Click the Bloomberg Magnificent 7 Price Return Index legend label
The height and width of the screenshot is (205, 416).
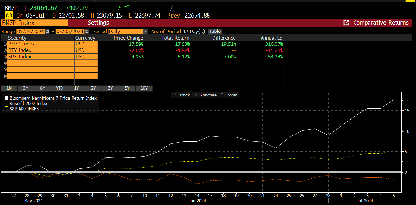[53, 98]
